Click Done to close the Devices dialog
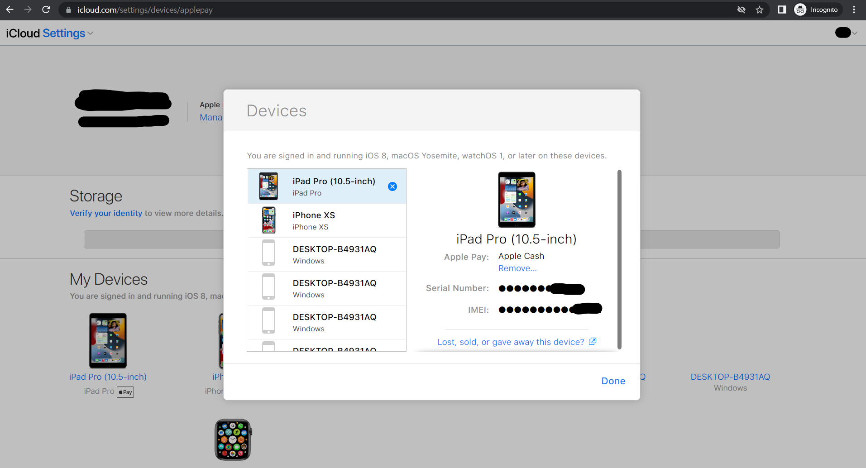 coord(613,381)
